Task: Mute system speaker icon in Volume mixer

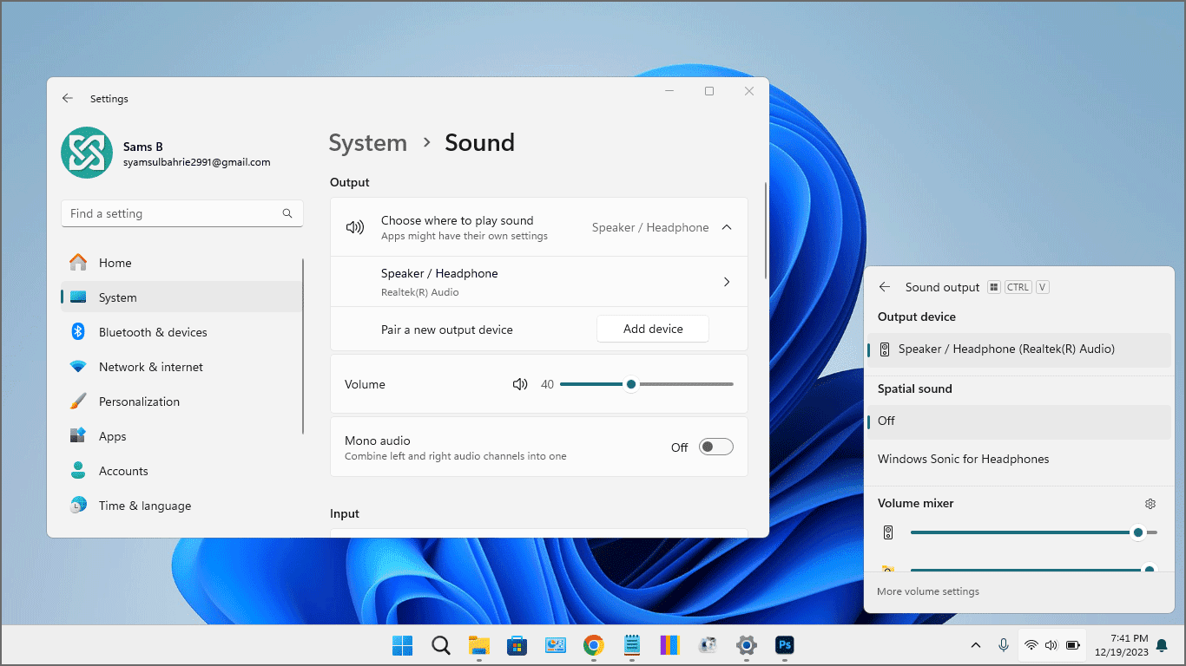Action: tap(887, 532)
